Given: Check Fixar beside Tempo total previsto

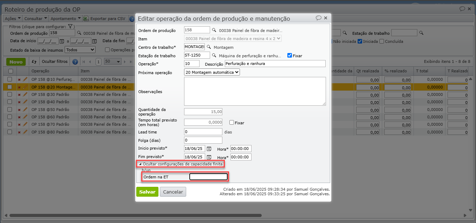Looking at the screenshot, I should (232, 123).
